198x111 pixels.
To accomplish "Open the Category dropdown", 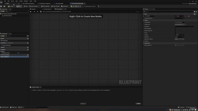I will point(179,35).
